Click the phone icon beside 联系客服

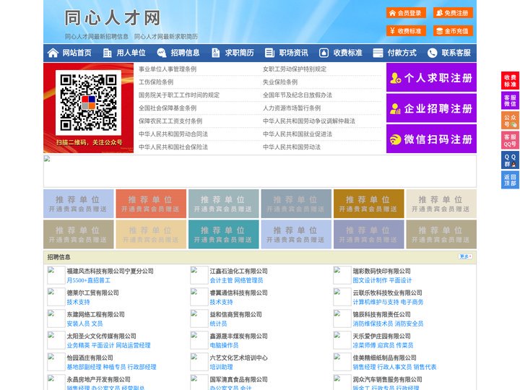coord(432,53)
